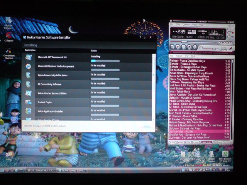Select P. Ramlee - Suara Takbir track
Screen dimensions: 247x185
200,116
